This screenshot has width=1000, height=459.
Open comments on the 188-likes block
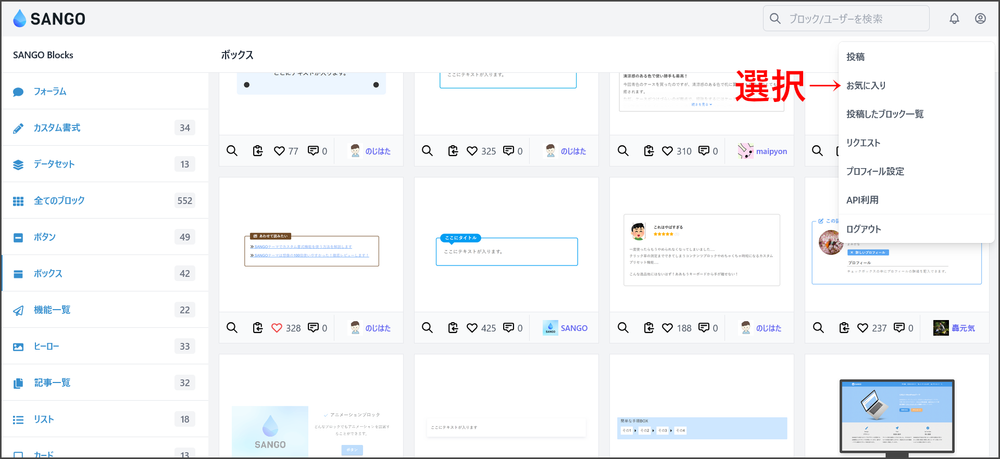point(704,328)
